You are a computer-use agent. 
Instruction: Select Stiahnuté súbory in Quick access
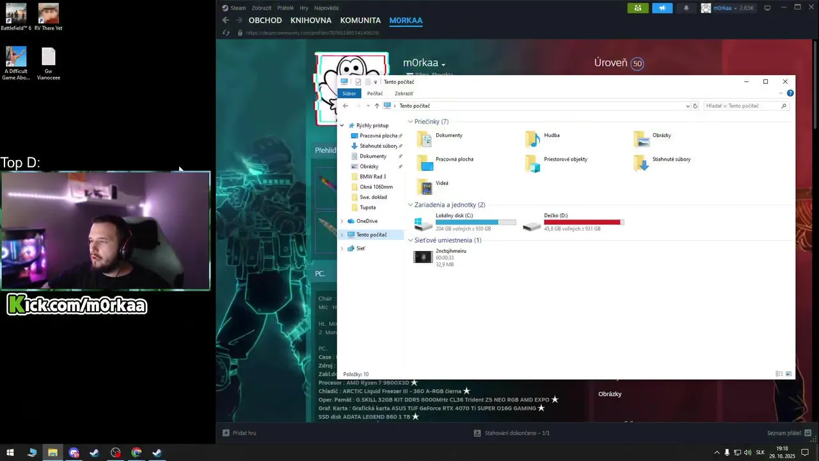(x=378, y=146)
